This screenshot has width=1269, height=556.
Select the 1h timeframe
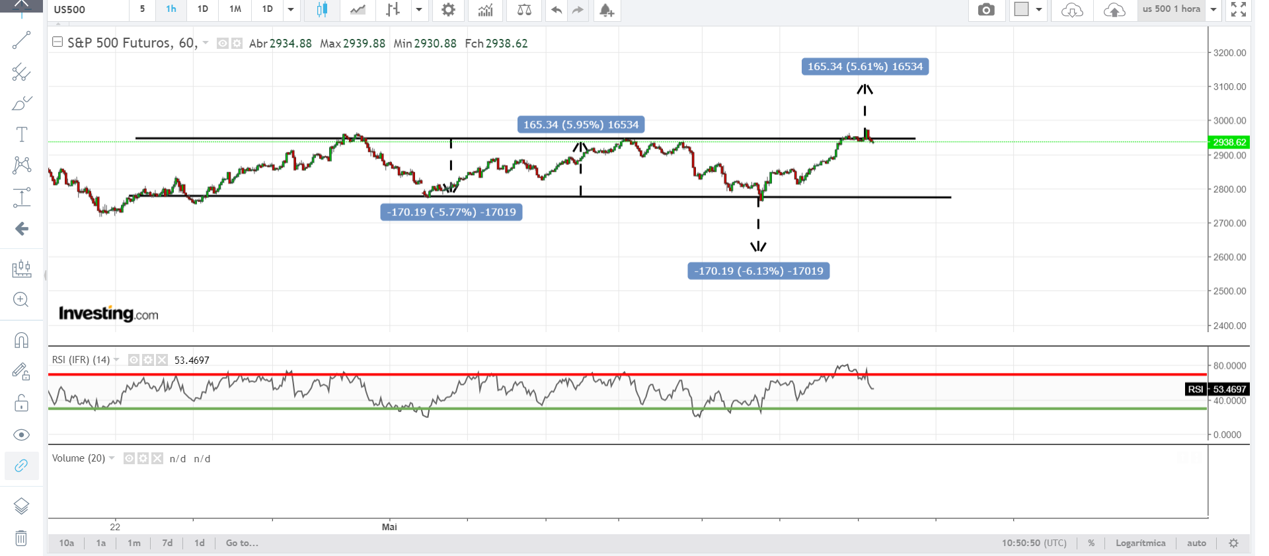tap(171, 9)
